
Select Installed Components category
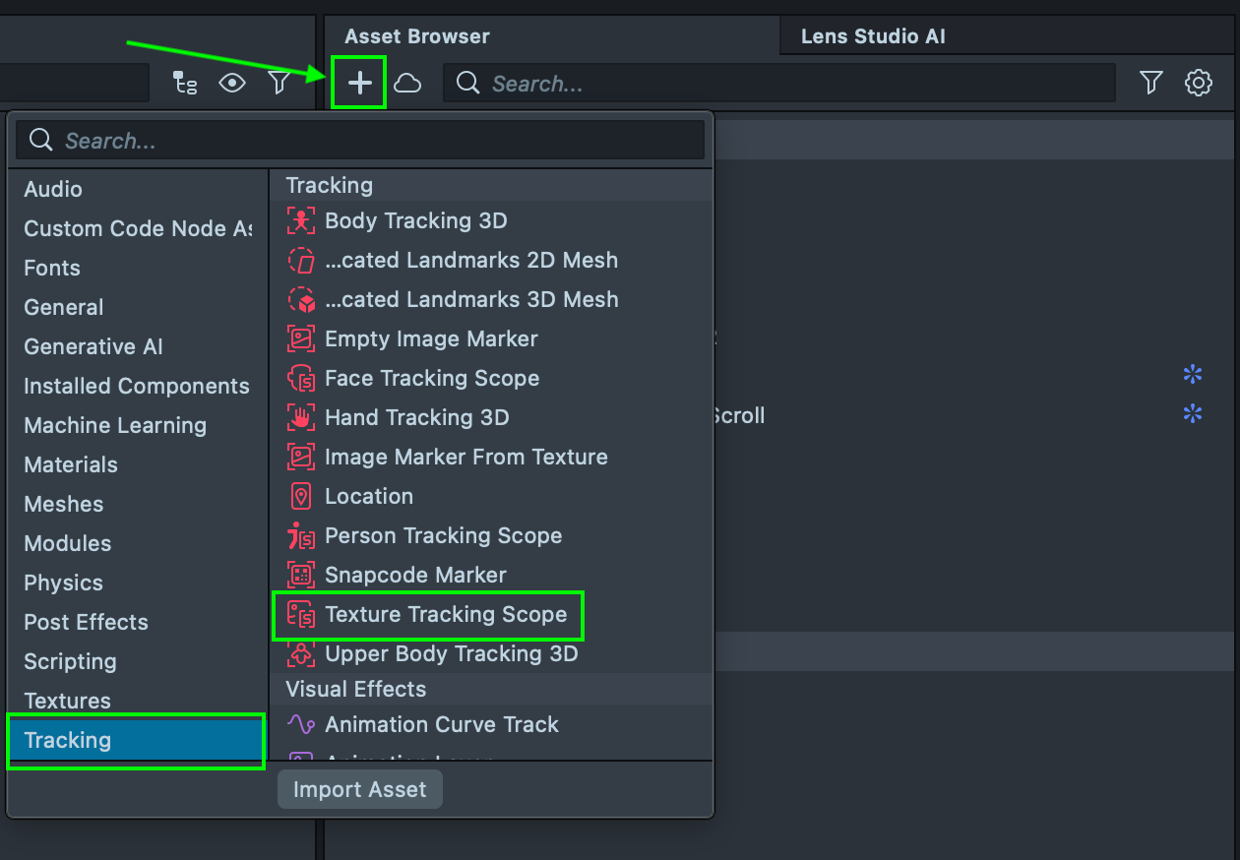(138, 386)
